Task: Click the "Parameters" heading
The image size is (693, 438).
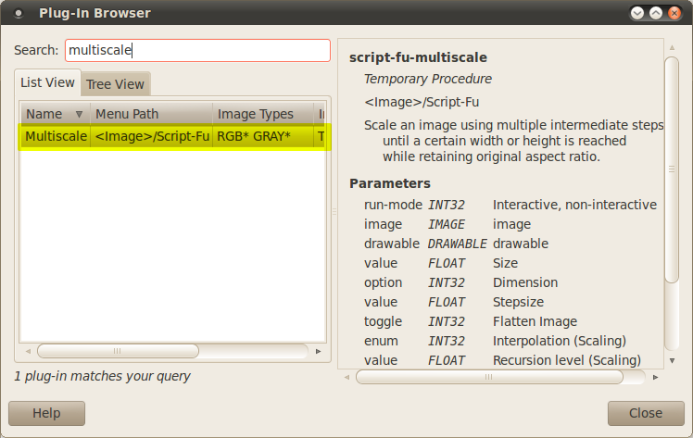Action: pos(390,183)
